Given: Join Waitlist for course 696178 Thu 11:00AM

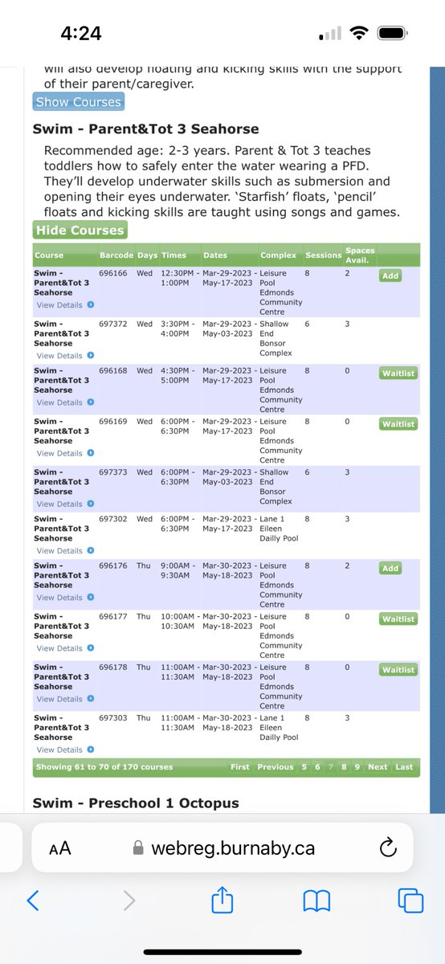Looking at the screenshot, I should [398, 669].
